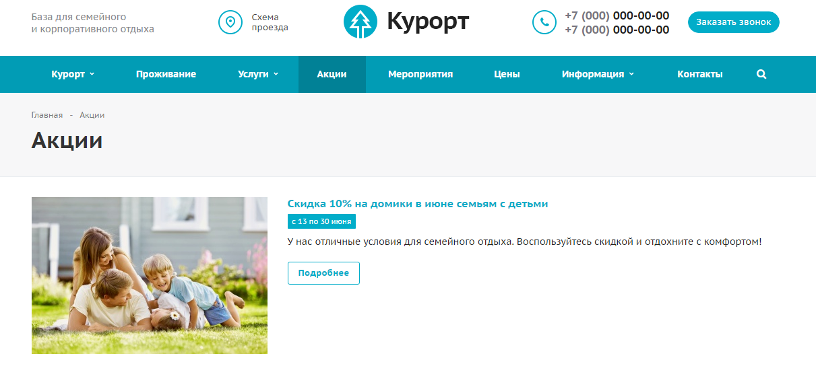The width and height of the screenshot is (816, 366).
Task: Open the Цены page
Action: click(x=507, y=75)
